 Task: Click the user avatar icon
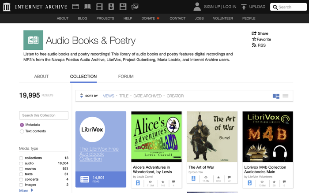tap(197, 7)
